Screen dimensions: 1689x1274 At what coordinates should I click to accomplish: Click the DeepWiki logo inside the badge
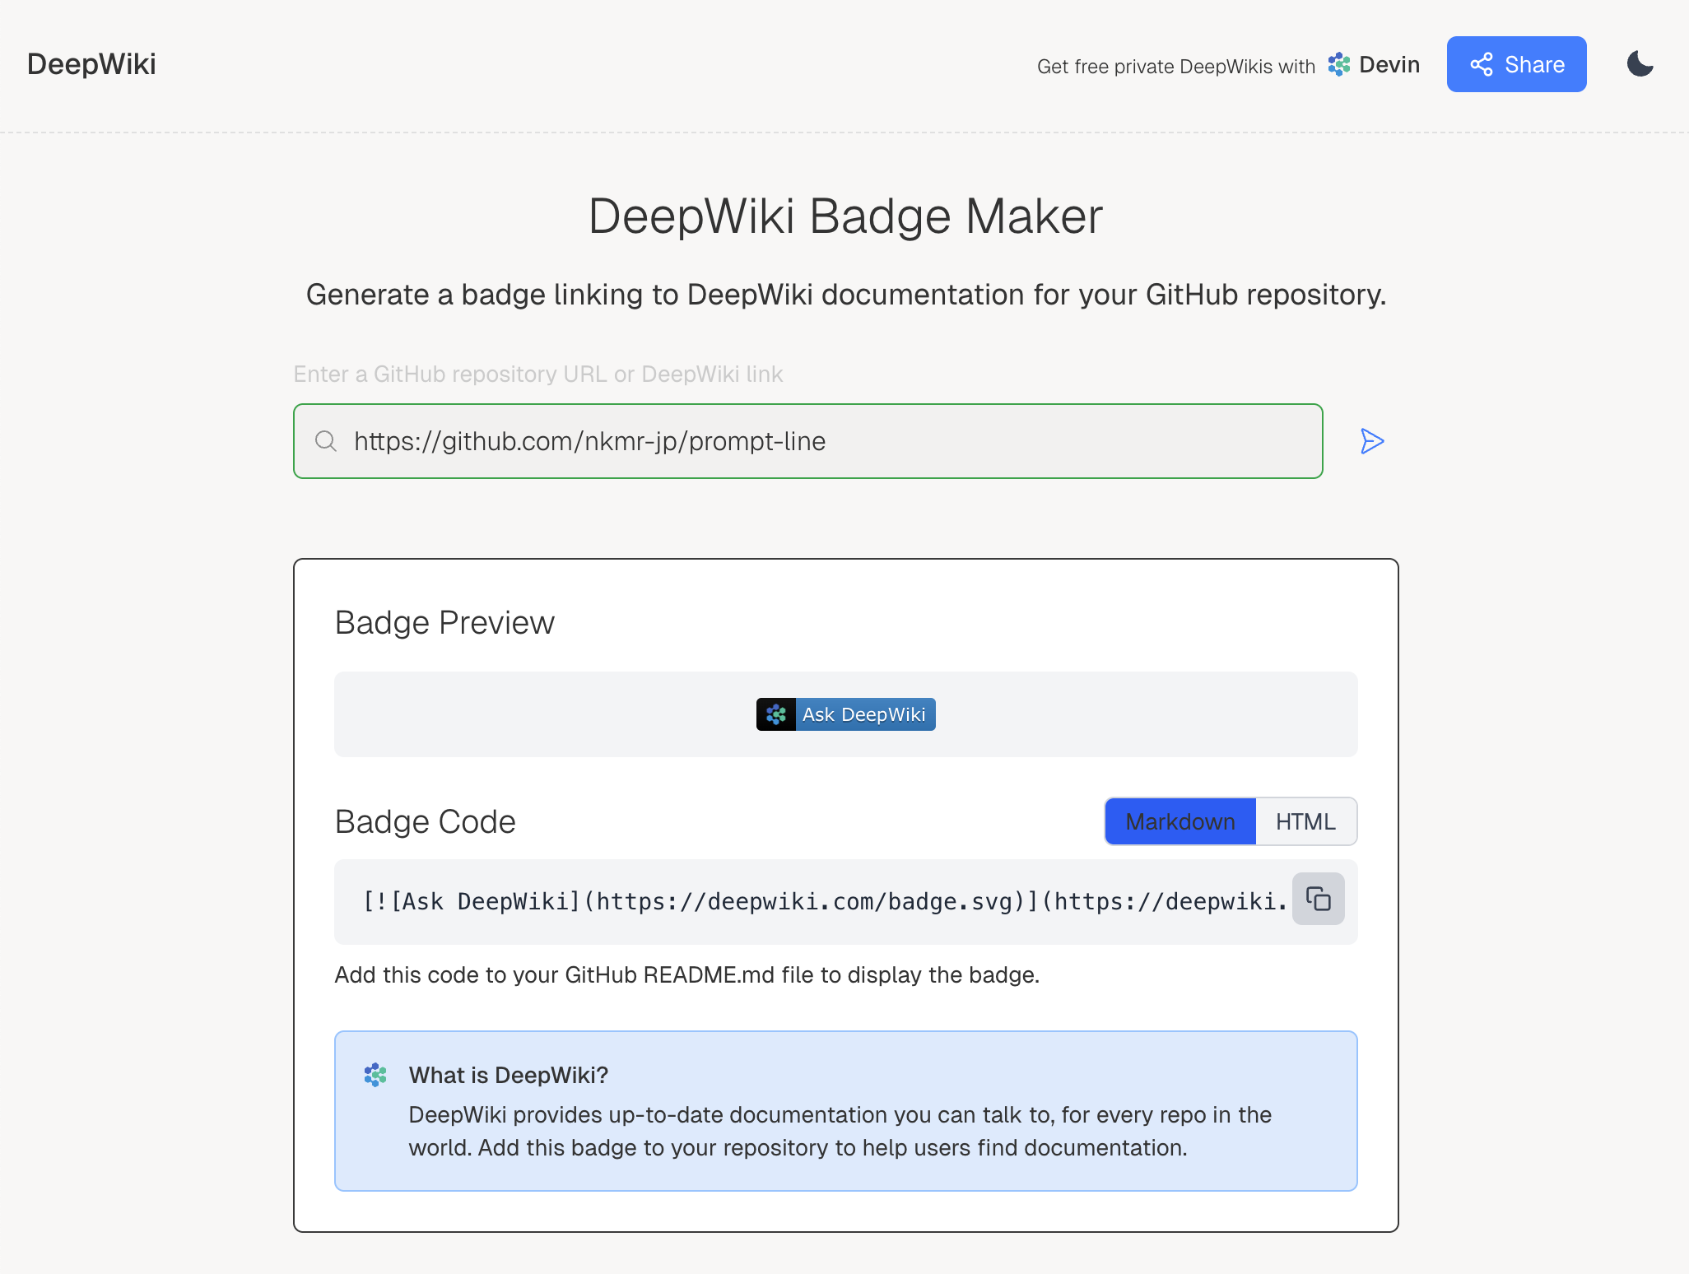click(775, 714)
